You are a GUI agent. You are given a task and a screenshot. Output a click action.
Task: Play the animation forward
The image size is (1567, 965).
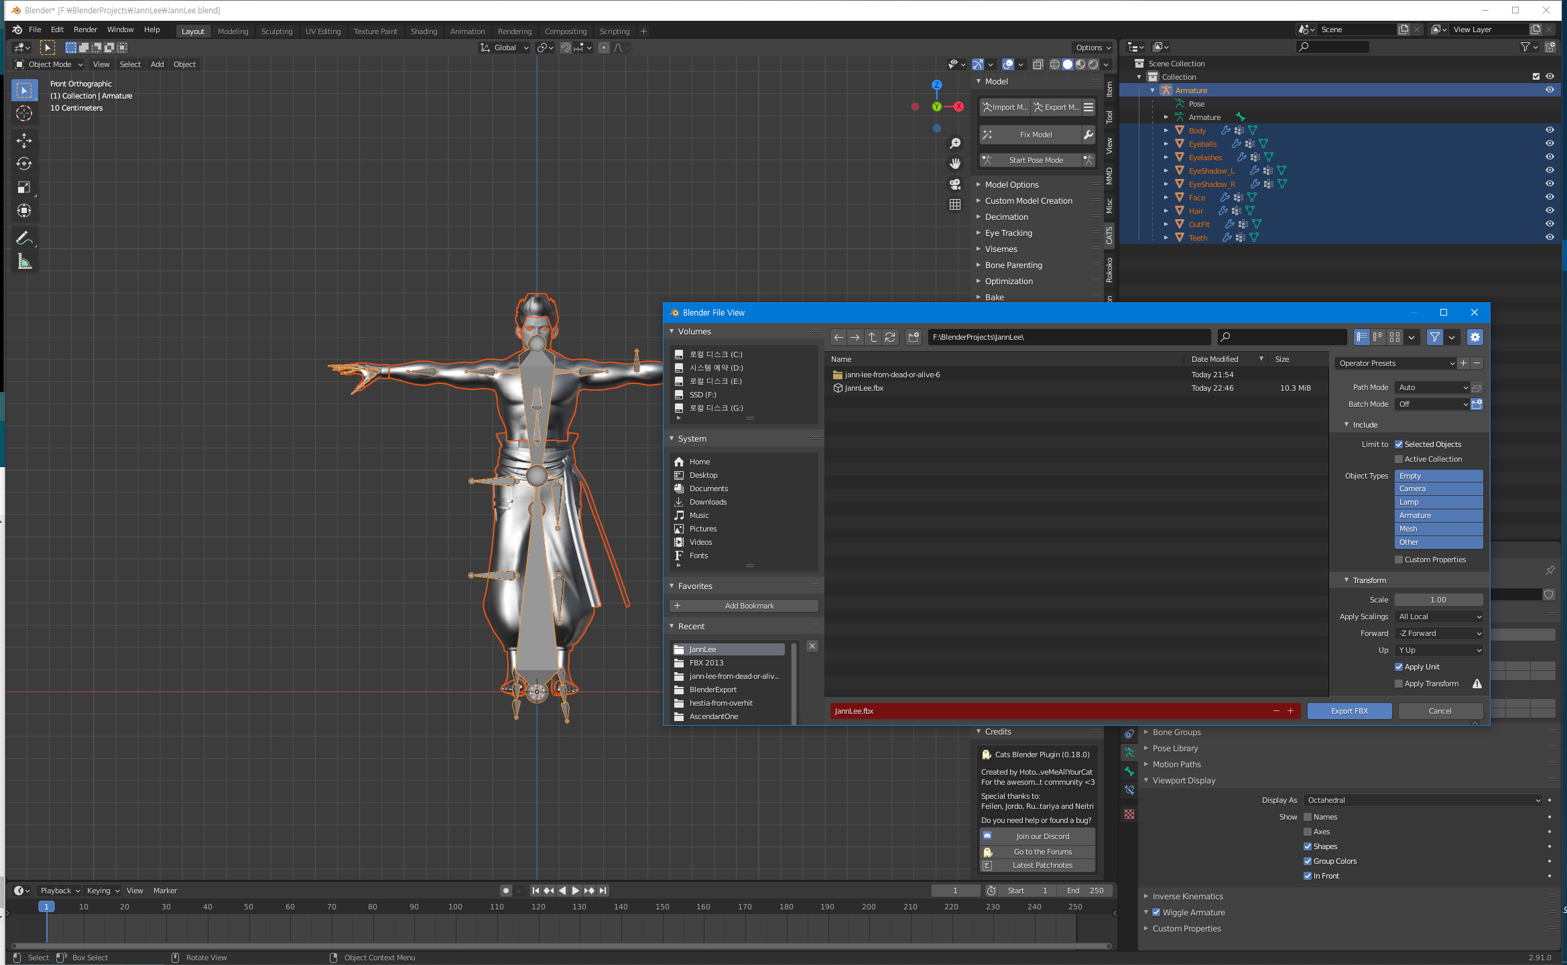(x=576, y=891)
